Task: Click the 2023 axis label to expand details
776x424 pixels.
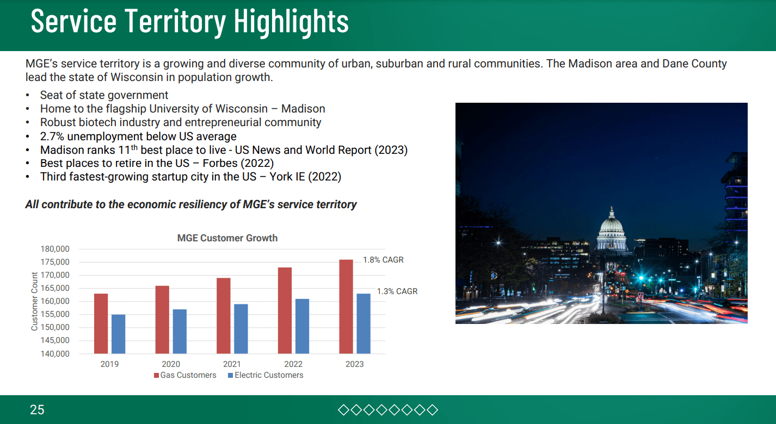Action: coord(354,364)
